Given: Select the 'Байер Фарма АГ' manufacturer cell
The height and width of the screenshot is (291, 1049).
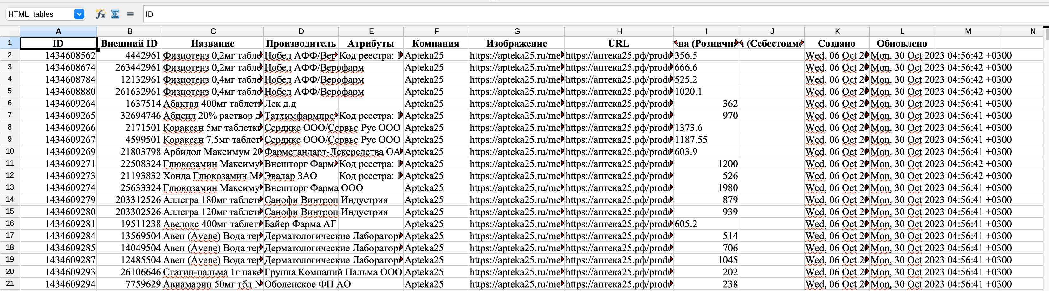Looking at the screenshot, I should pyautogui.click(x=301, y=224).
